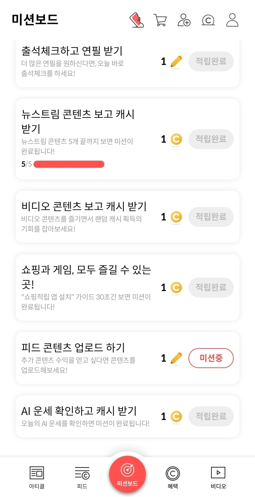Tap the pencil icon for 피드 콘텐츠 업로드
The width and height of the screenshot is (255, 497).
176,358
